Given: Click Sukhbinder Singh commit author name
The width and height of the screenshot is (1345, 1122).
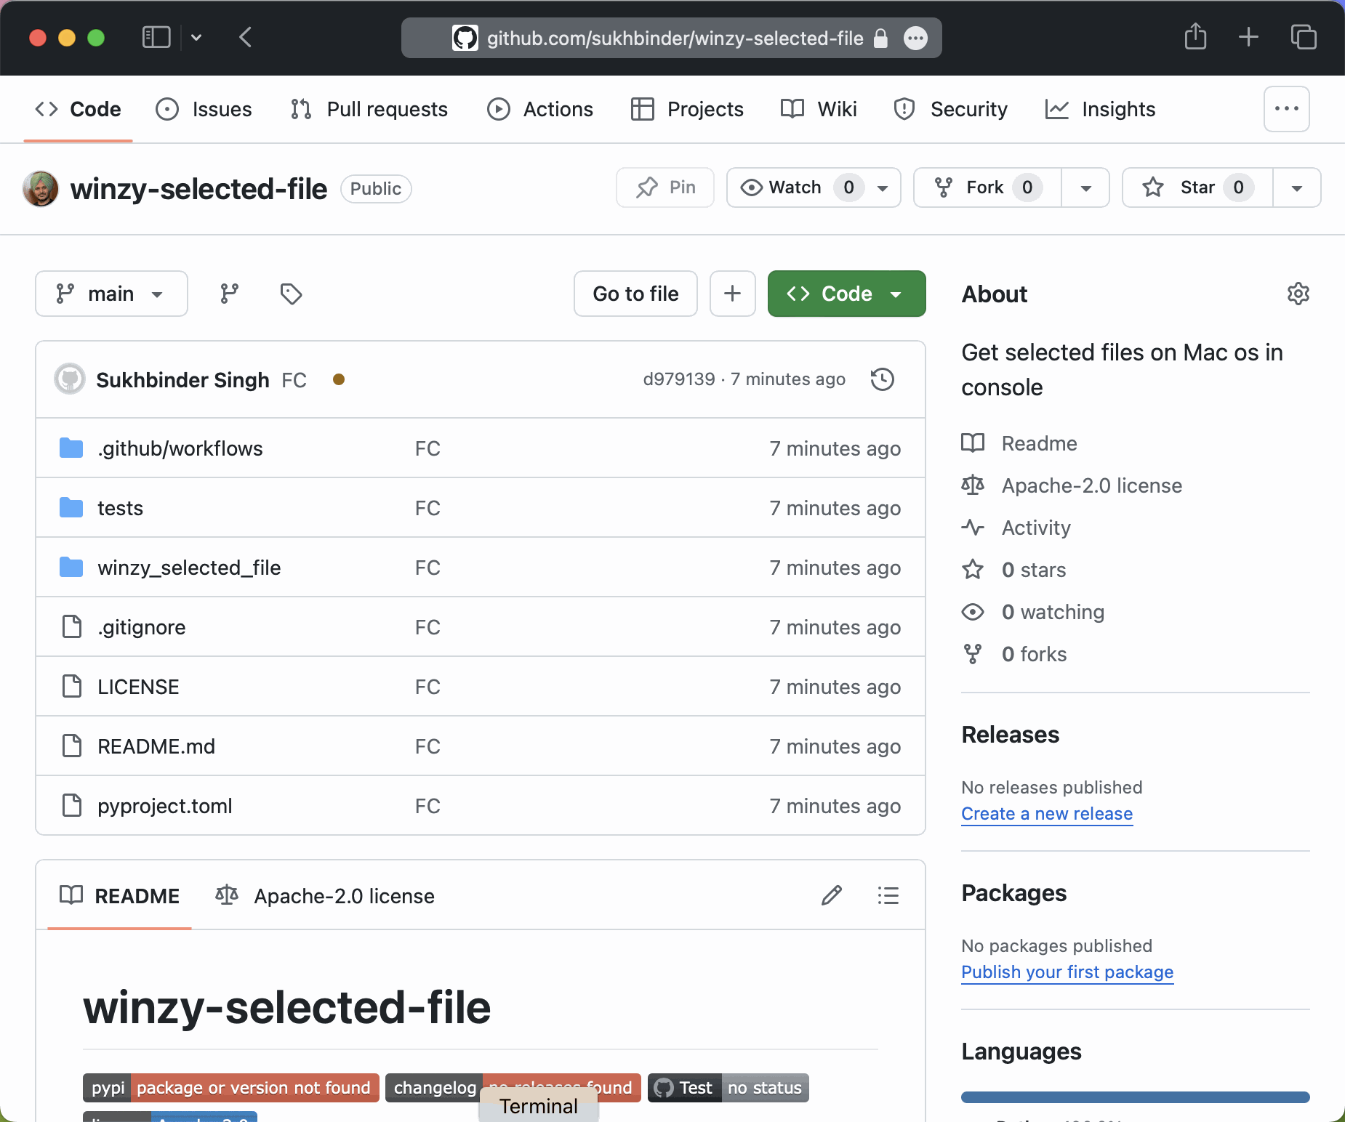Looking at the screenshot, I should [x=182, y=380].
